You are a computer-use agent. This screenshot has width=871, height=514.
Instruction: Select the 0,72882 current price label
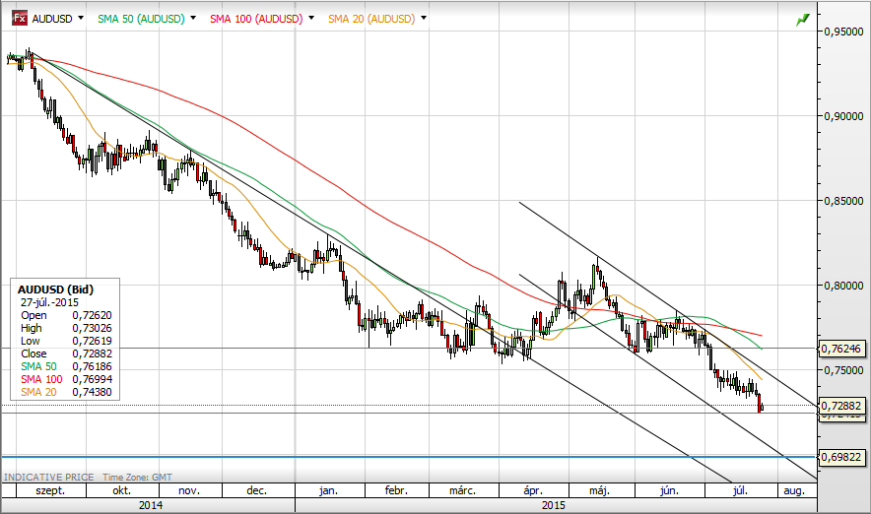(x=840, y=406)
